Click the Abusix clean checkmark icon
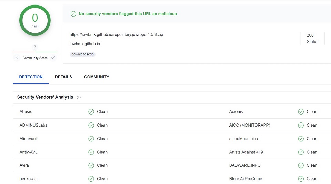The width and height of the screenshot is (331, 184). click(91, 112)
